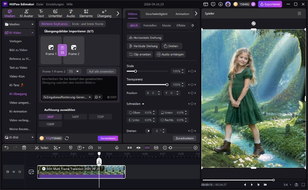Delete selected clip with trash icon
308x190 pixels.
[x=24, y=148]
